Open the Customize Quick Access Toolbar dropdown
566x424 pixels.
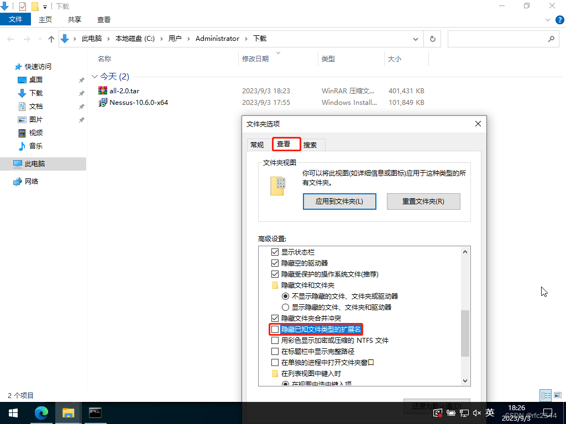coord(45,7)
